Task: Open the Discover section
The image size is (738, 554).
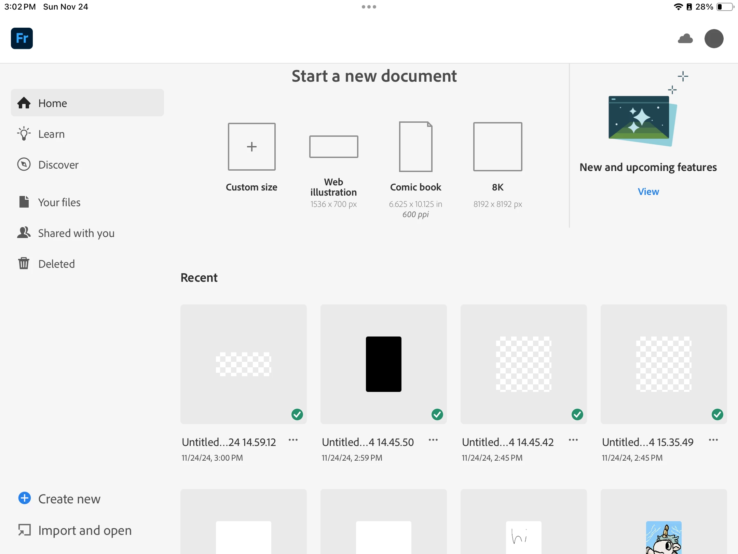Action: [x=58, y=165]
